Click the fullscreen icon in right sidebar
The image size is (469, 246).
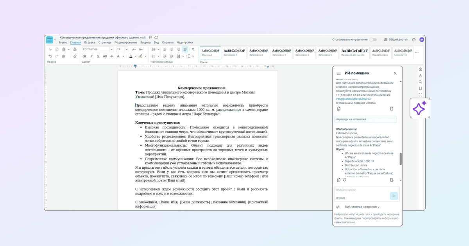click(x=421, y=94)
